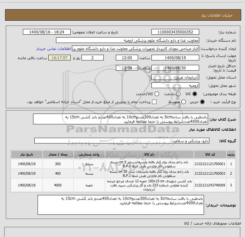This screenshot has width=245, height=237.
Task: Click product code 2132121121700001
Action: coord(210,164)
